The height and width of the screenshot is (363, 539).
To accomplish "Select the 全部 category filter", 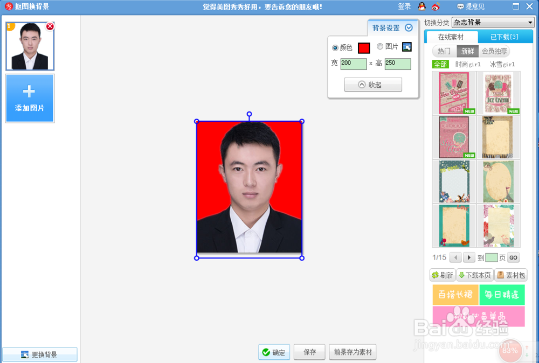I will tap(440, 64).
